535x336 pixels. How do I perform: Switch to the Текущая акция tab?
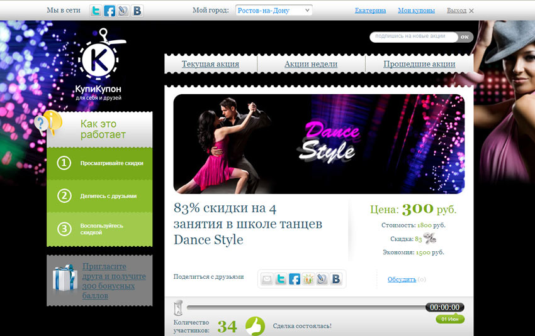(210, 64)
